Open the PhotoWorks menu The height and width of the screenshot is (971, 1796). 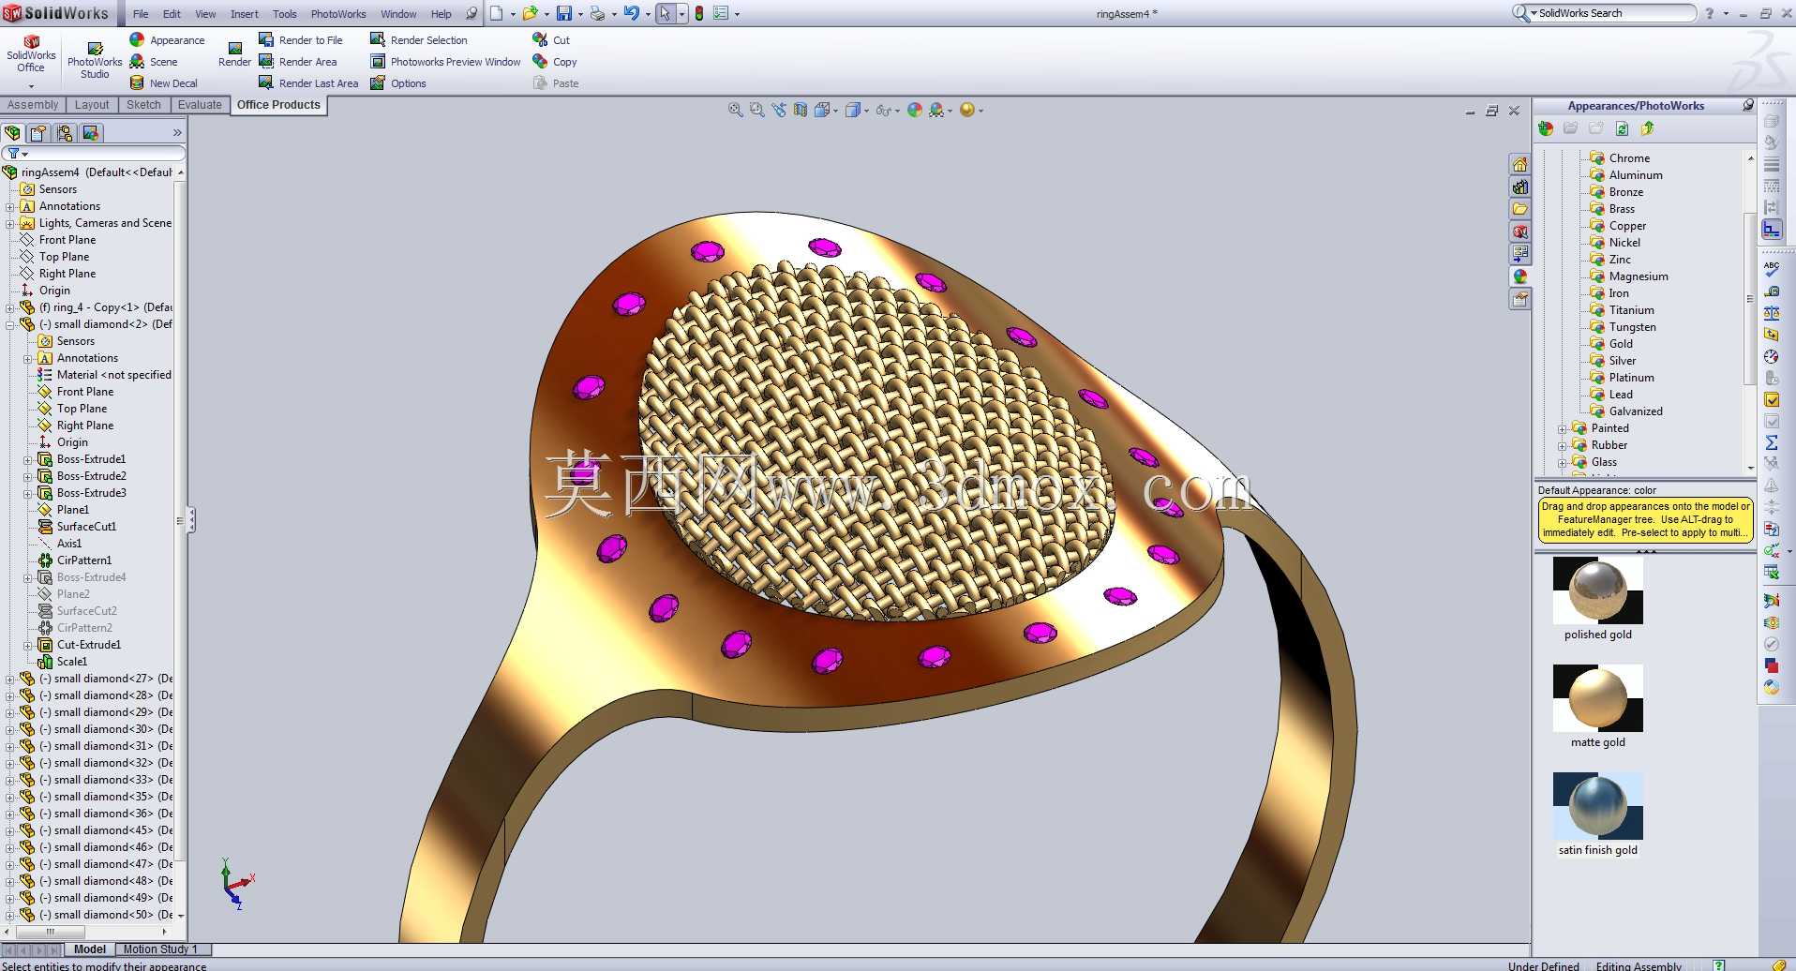(338, 14)
